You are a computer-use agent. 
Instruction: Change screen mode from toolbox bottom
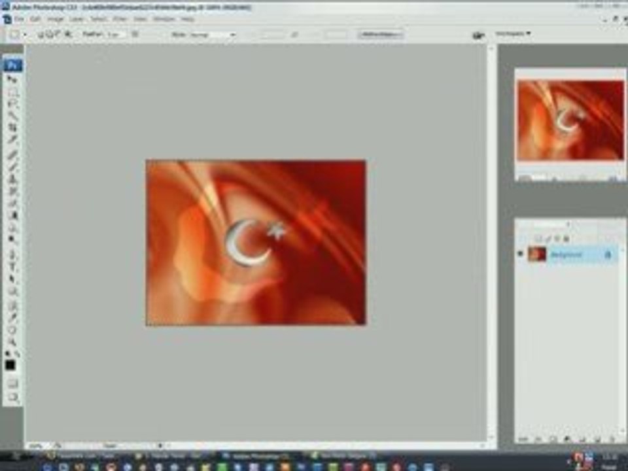(x=13, y=397)
